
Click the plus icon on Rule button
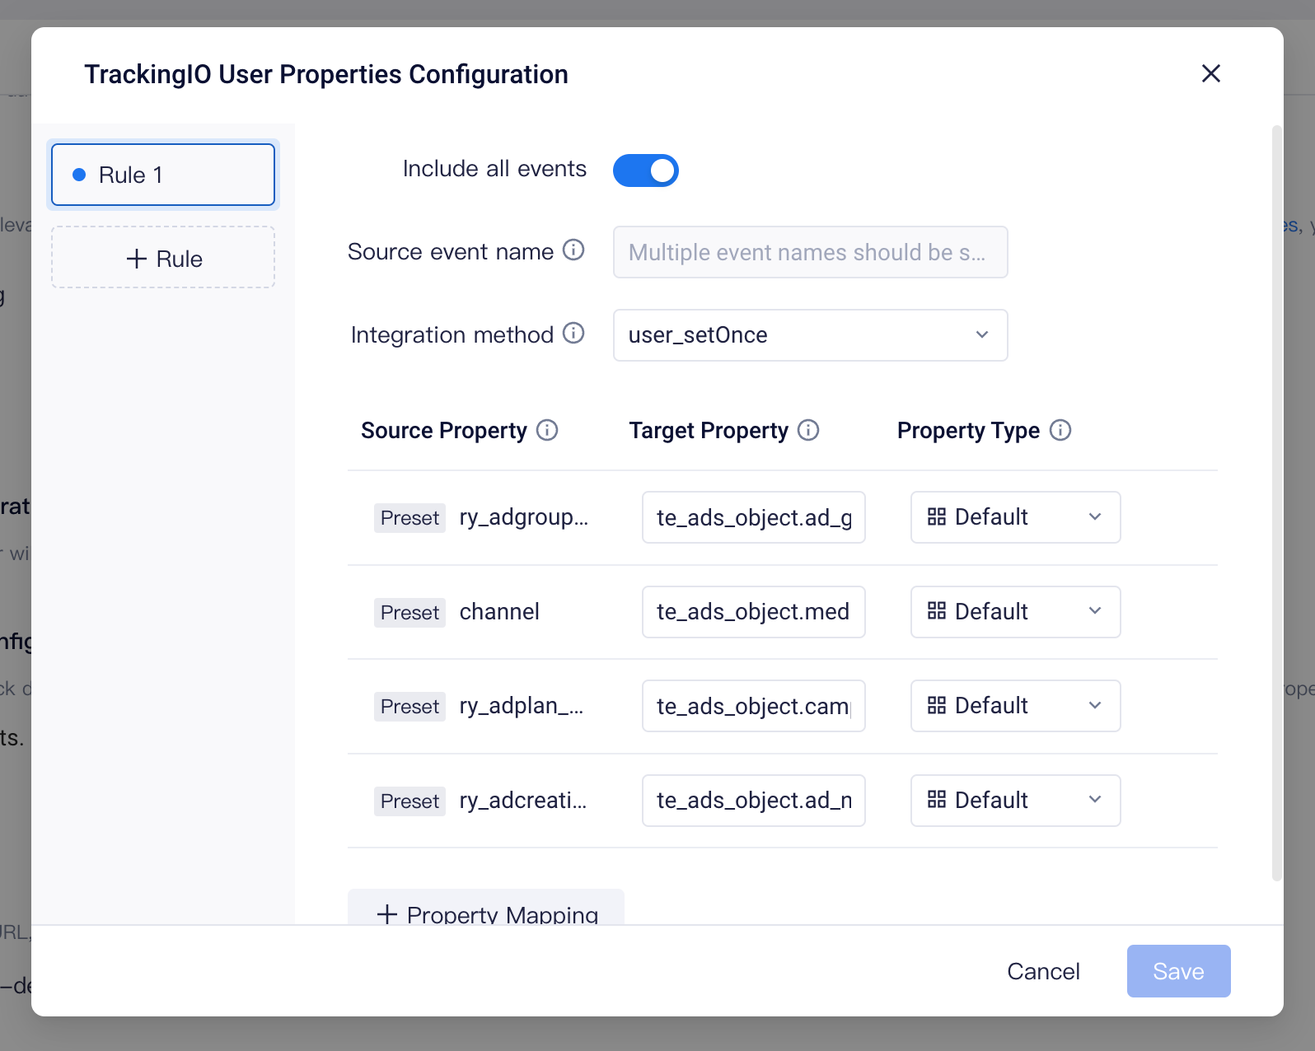(137, 259)
